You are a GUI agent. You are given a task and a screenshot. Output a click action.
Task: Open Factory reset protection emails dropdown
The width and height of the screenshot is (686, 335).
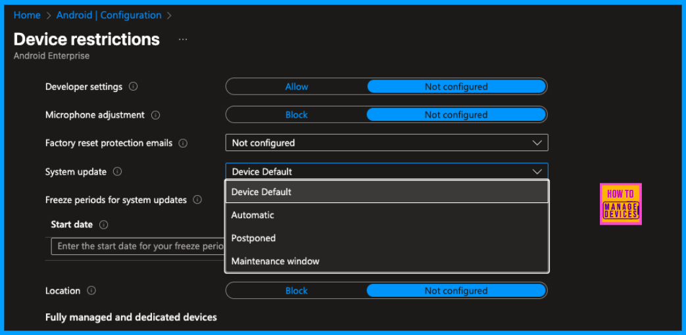point(387,143)
